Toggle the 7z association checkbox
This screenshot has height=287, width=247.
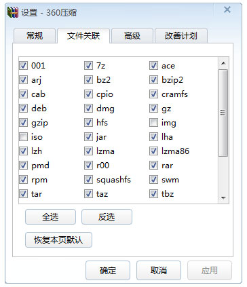[88, 66]
